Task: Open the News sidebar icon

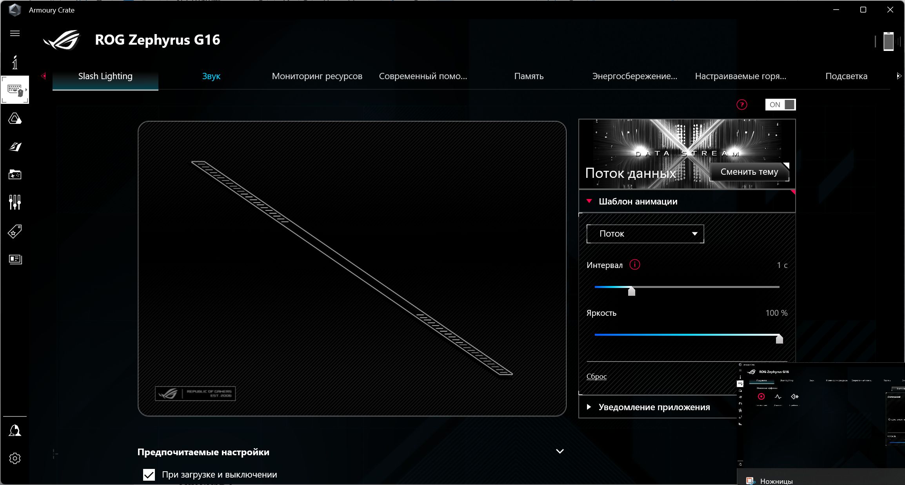Action: [x=15, y=259]
